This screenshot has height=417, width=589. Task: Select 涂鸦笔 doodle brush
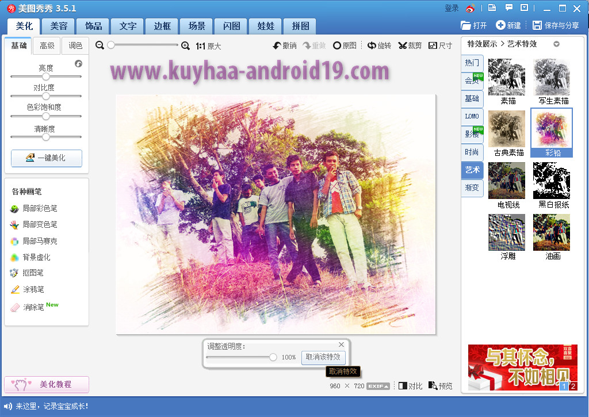[27, 289]
